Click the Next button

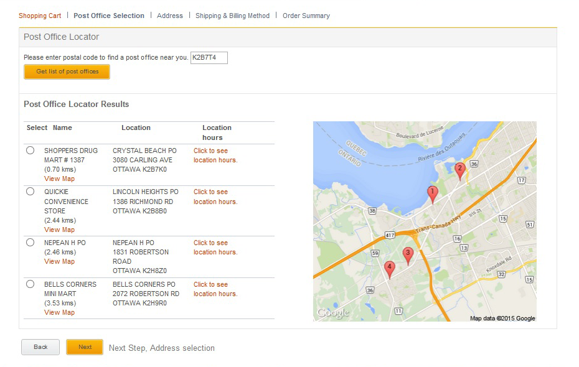point(85,347)
